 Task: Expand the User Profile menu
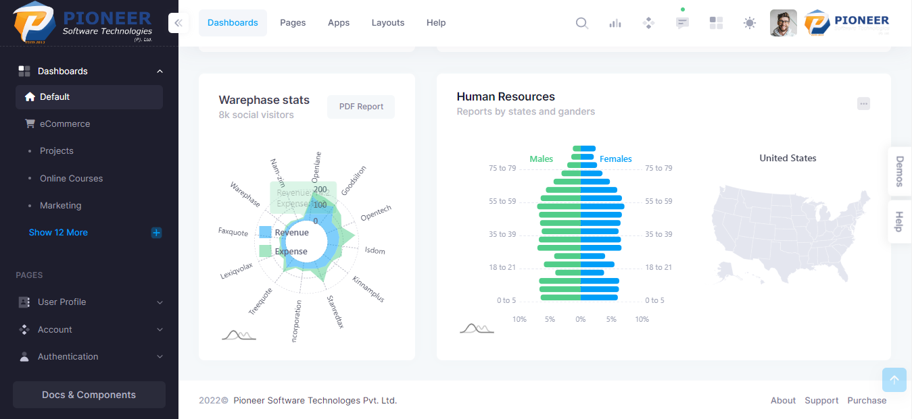(89, 302)
